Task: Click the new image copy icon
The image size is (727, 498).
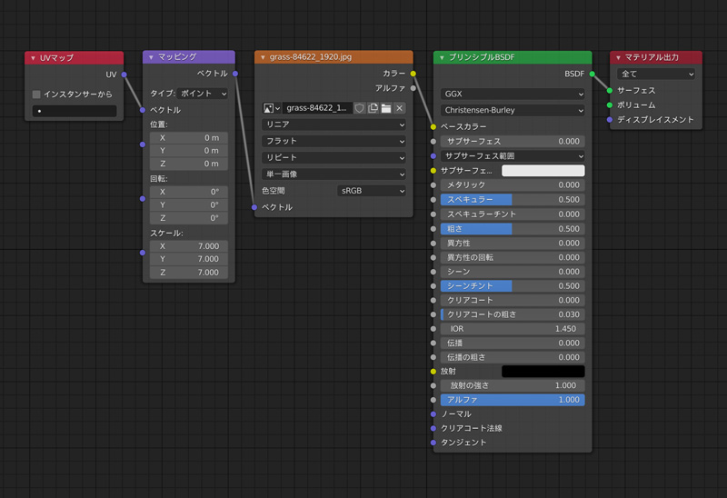Action: point(373,108)
